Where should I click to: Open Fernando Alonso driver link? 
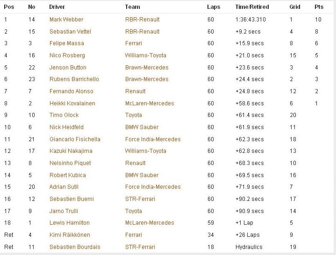(x=71, y=91)
